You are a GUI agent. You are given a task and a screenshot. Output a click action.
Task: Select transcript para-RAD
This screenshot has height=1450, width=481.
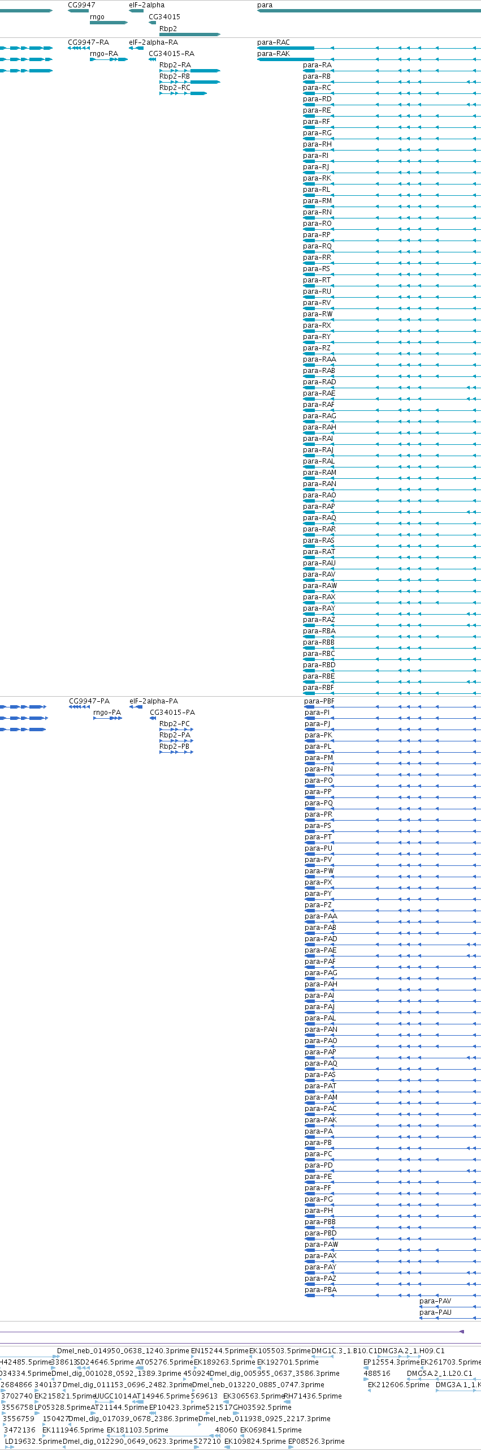(x=319, y=382)
